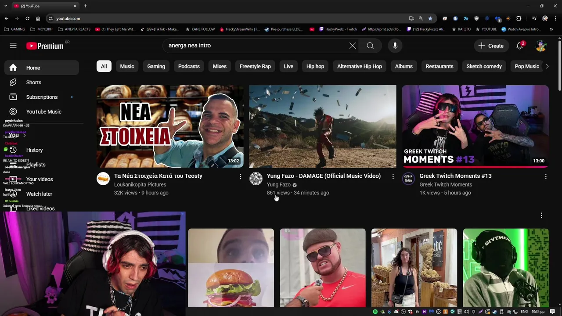This screenshot has height=316, width=562.
Task: Open Greek Twitch Moments #13 title link
Action: coord(455,176)
